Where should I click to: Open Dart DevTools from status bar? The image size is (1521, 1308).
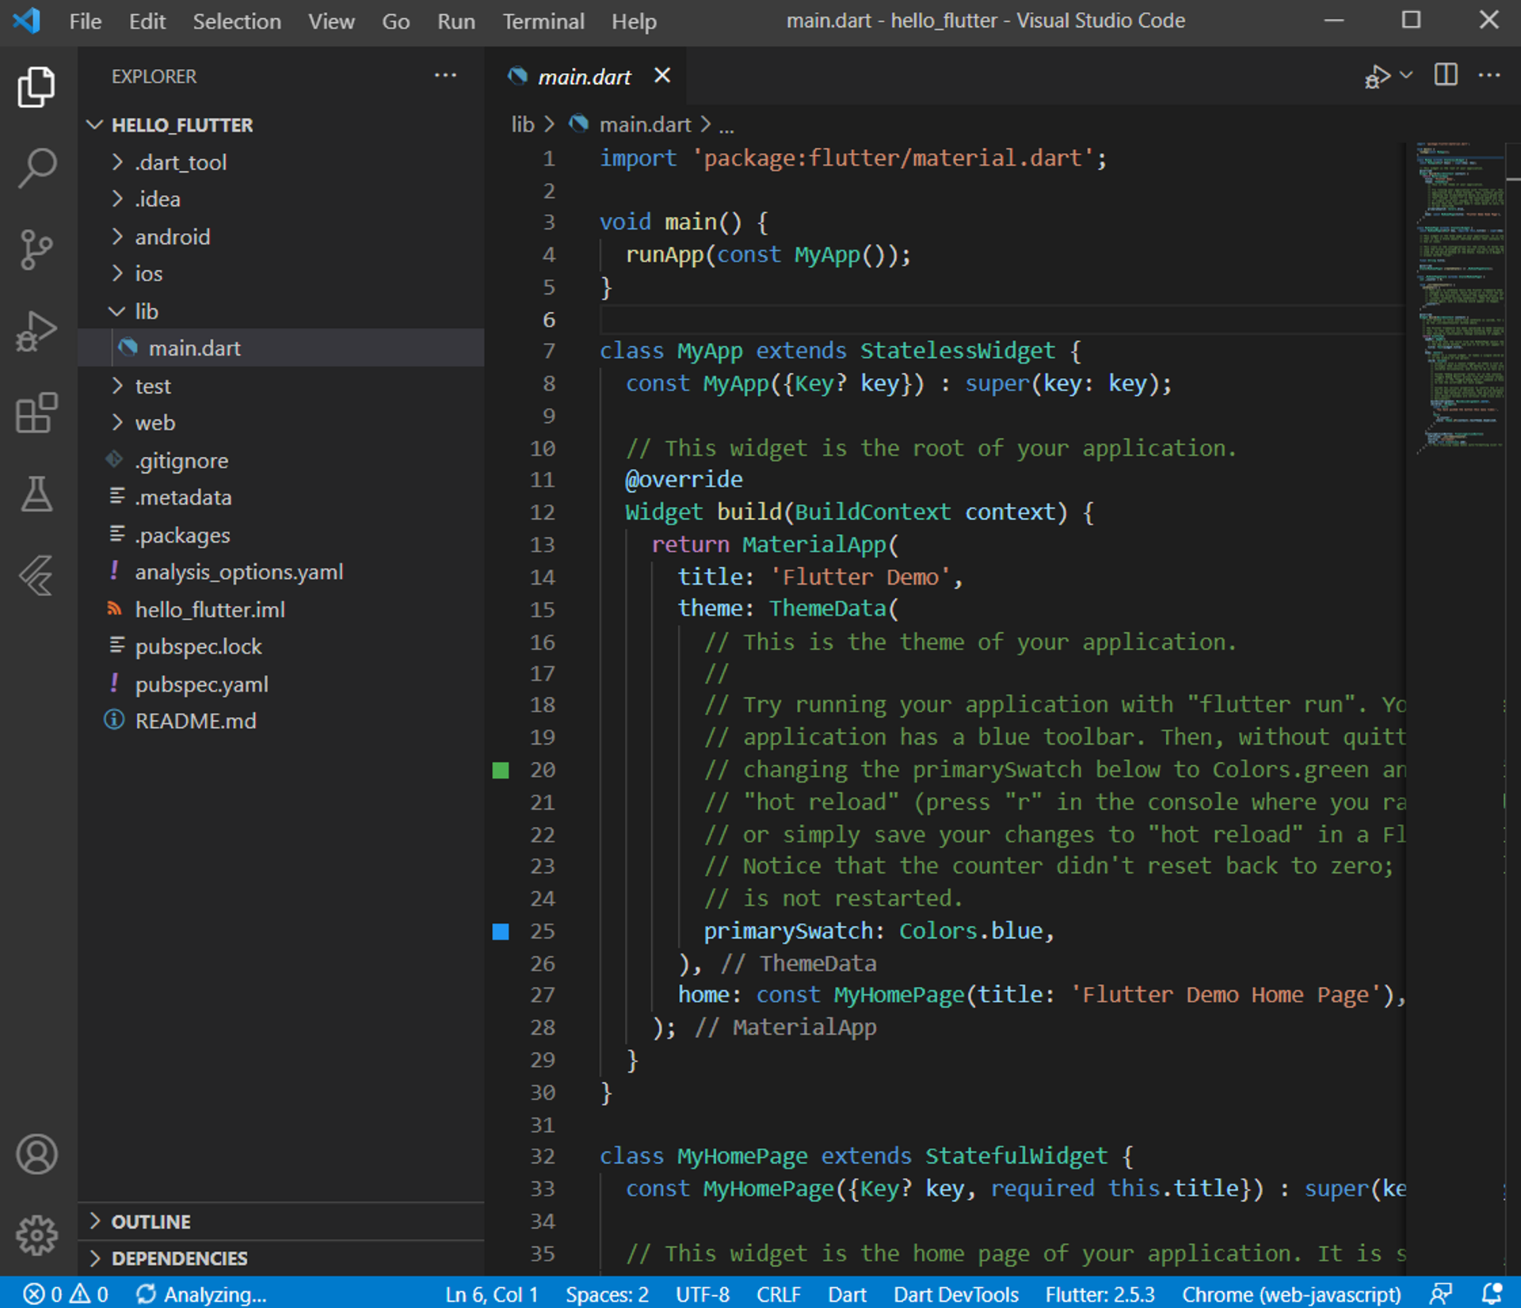(956, 1295)
